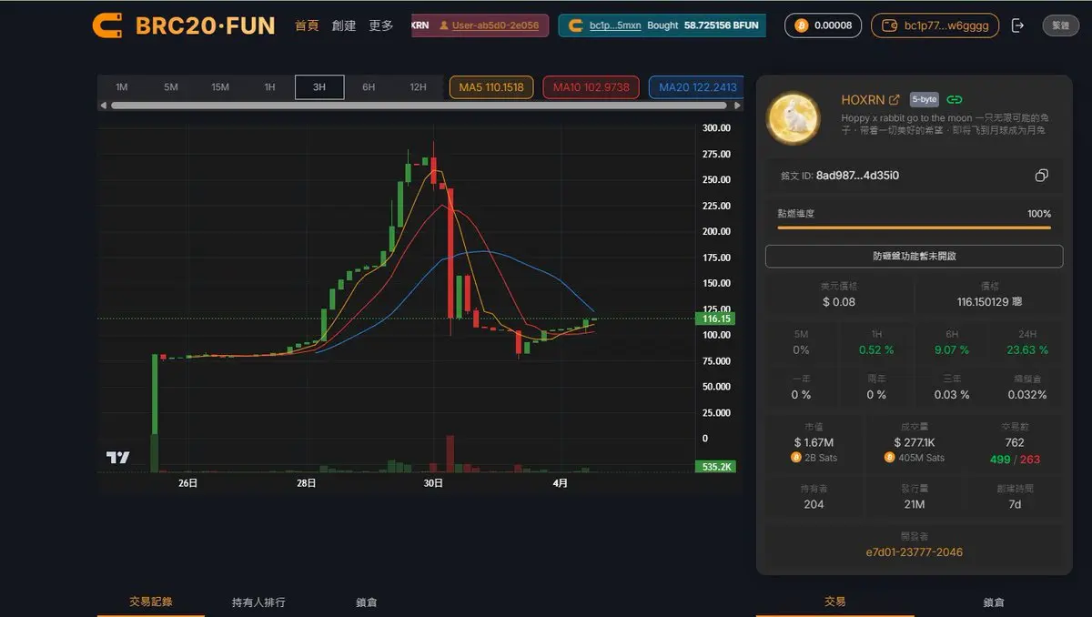Click the 30日 date label on chart
The height and width of the screenshot is (617, 1092).
[x=433, y=483]
